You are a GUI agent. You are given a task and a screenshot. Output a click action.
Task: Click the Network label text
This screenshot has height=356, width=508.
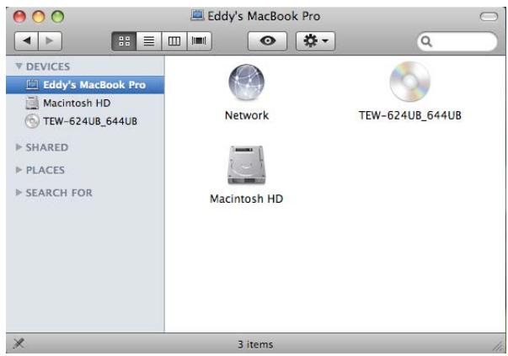[x=247, y=115]
